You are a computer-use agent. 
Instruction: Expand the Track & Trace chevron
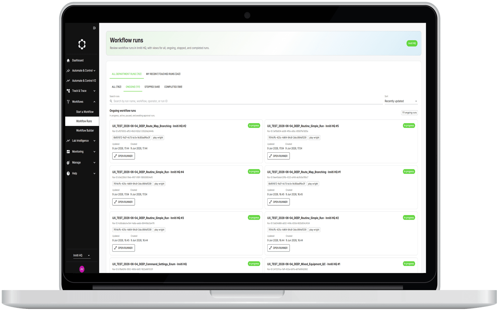tap(94, 91)
